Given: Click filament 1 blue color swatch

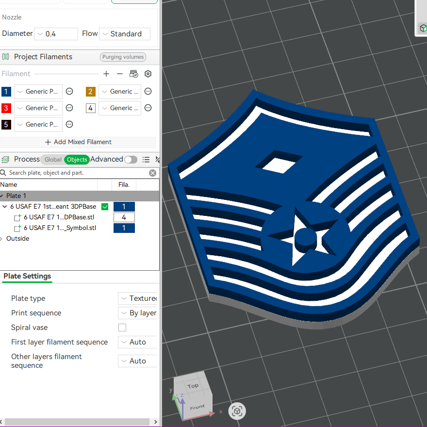Looking at the screenshot, I should coord(6,92).
